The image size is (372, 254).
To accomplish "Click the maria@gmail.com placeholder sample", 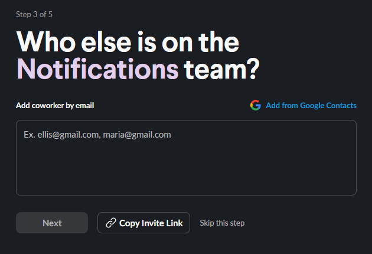I will [x=137, y=135].
